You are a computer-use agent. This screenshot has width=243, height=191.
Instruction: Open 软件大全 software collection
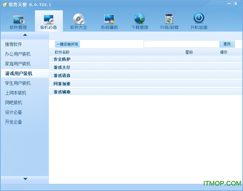(79, 21)
